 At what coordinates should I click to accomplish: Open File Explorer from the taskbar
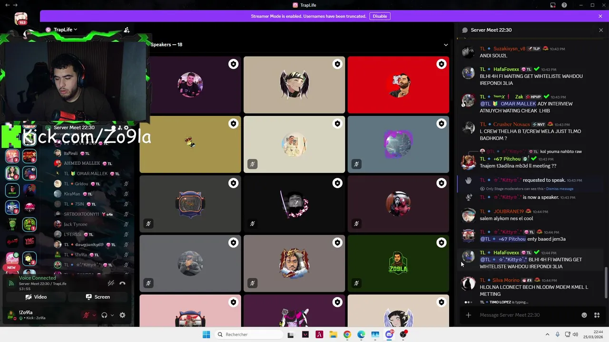coord(333,334)
